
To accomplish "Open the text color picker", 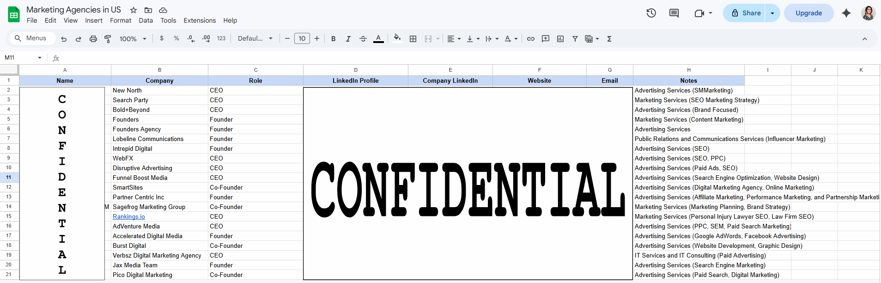I will coord(378,39).
